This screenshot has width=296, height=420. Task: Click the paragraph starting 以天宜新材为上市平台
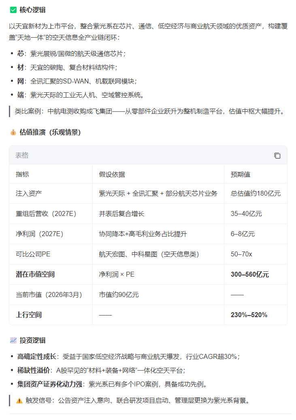tap(148, 32)
